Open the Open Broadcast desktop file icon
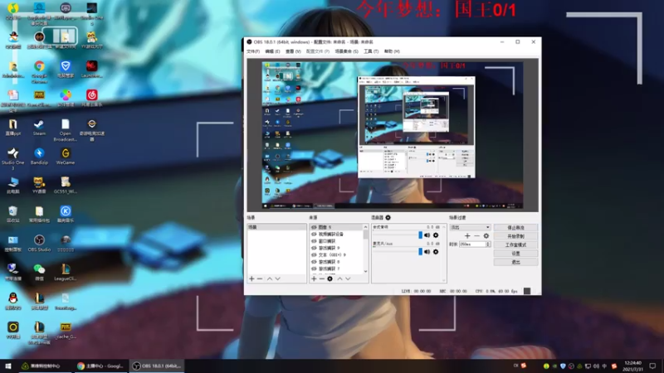This screenshot has height=373, width=664. (x=66, y=130)
